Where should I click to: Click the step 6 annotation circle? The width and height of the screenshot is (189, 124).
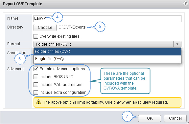click(20, 59)
